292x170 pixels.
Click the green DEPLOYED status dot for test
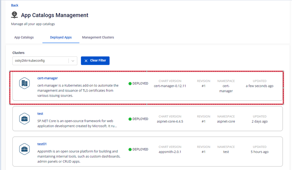(x=130, y=119)
